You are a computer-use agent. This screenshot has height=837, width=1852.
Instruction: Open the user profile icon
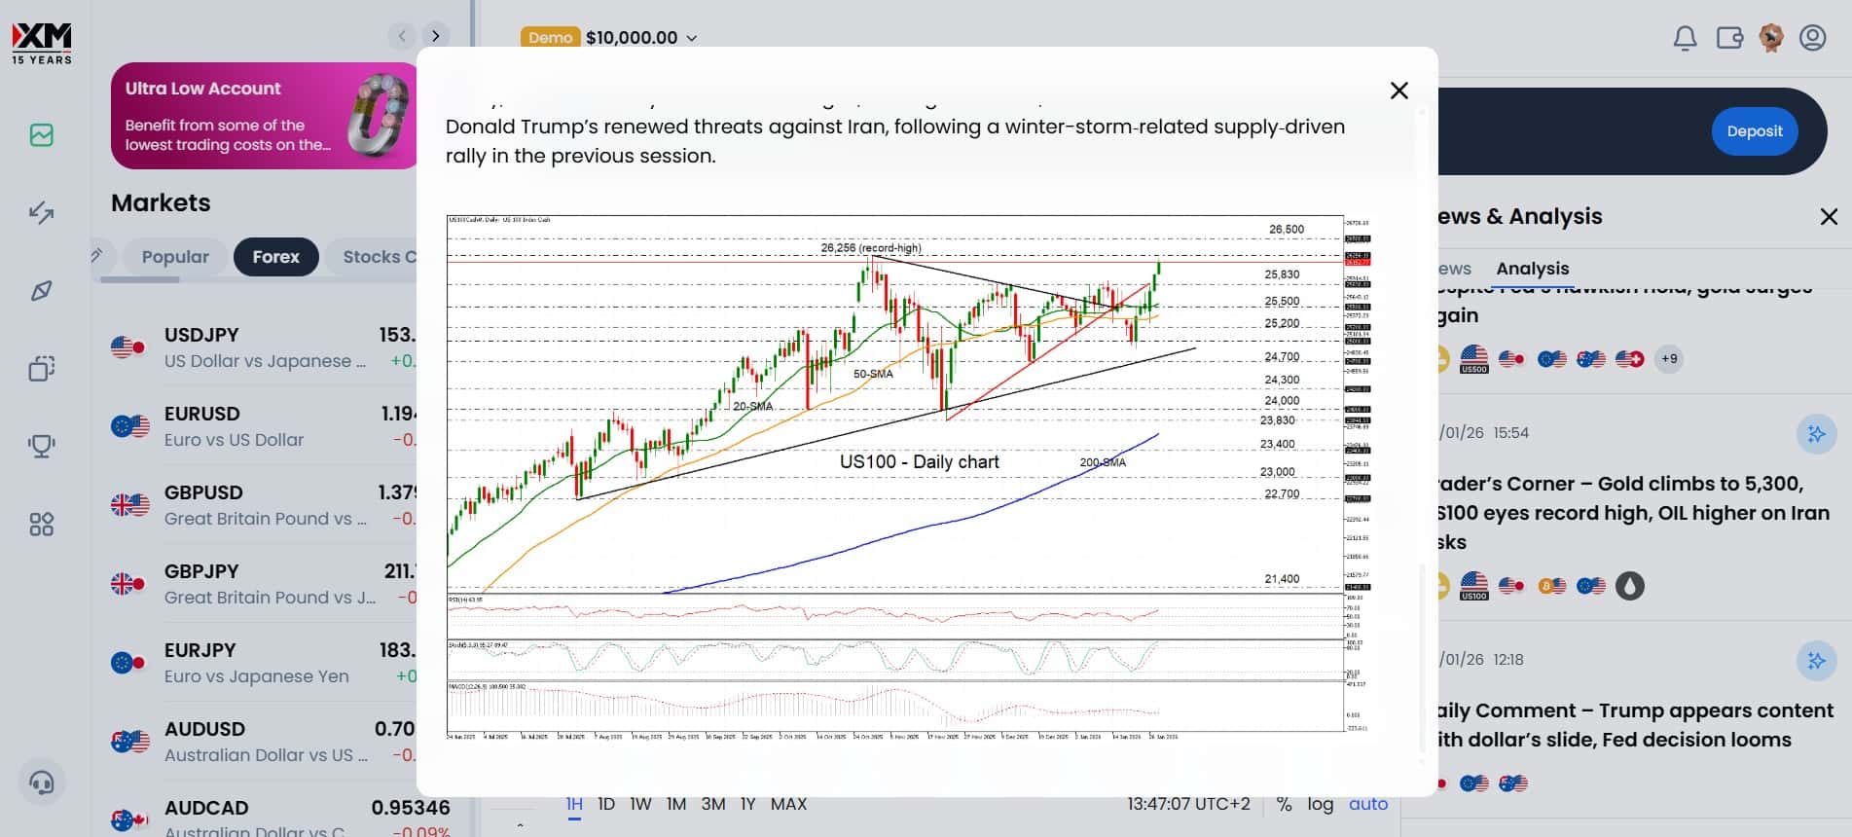click(x=1812, y=38)
